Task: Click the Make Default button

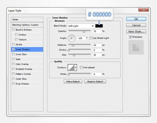Action: point(73,82)
